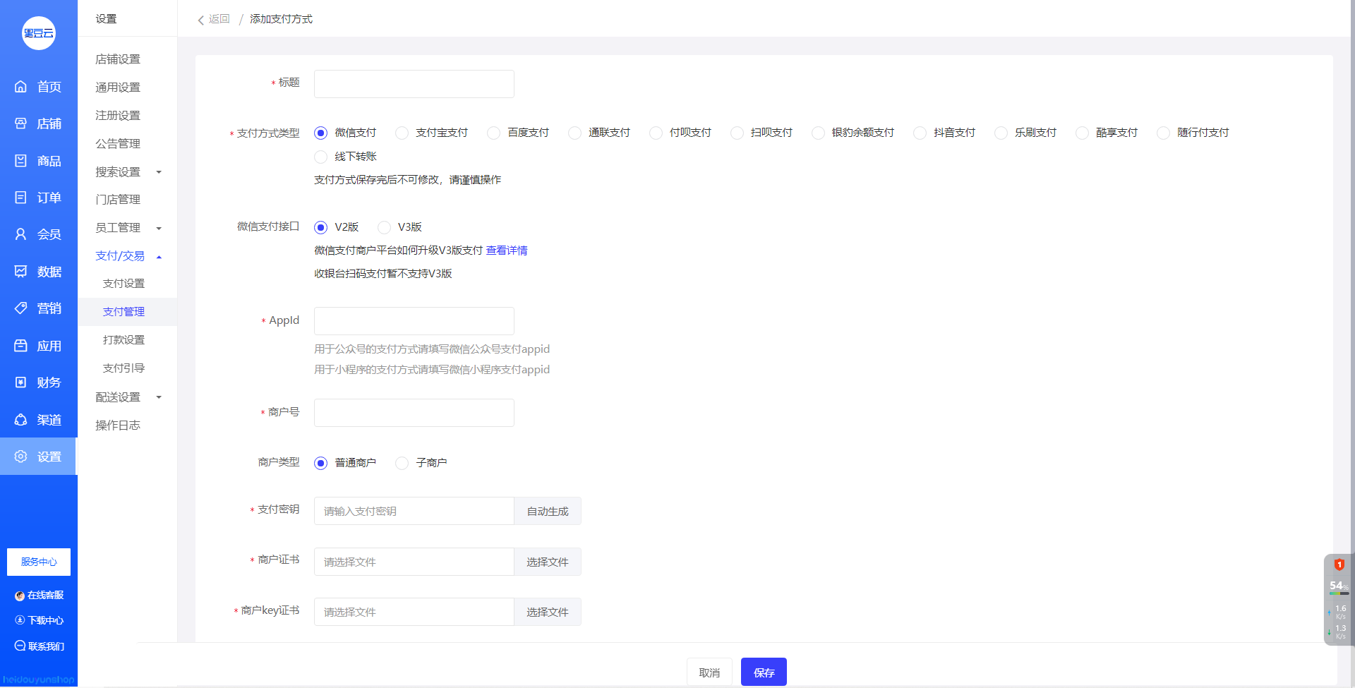
Task: Click the back arrow chevron
Action: click(200, 20)
